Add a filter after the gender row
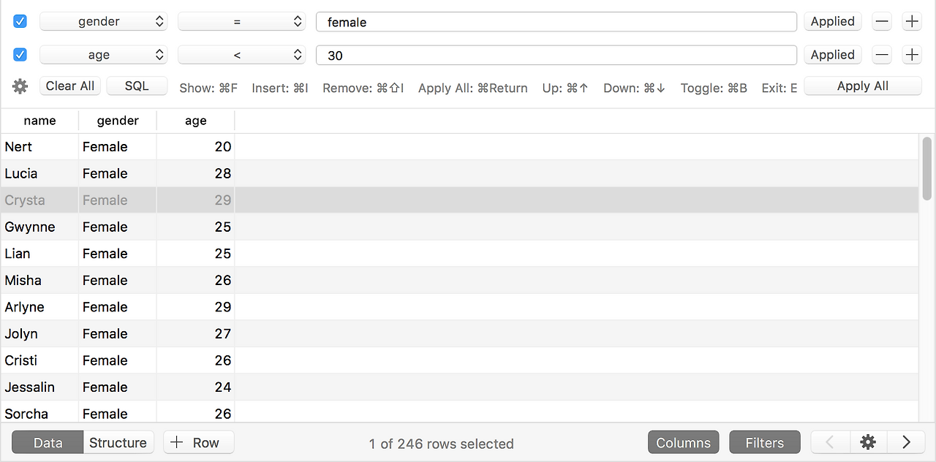 (x=912, y=22)
